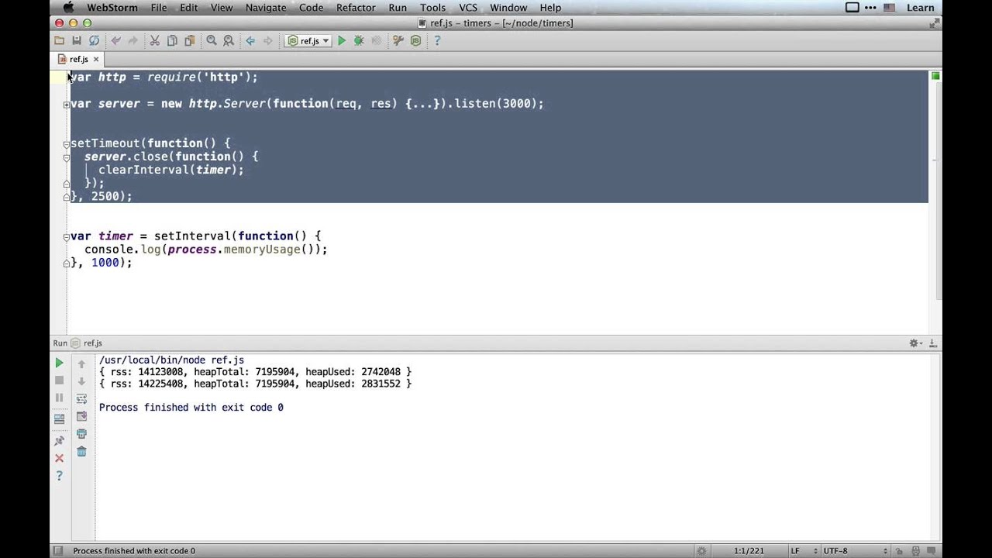Open the Navigate menu
Viewport: 992px width, 558px height.
pos(266,8)
